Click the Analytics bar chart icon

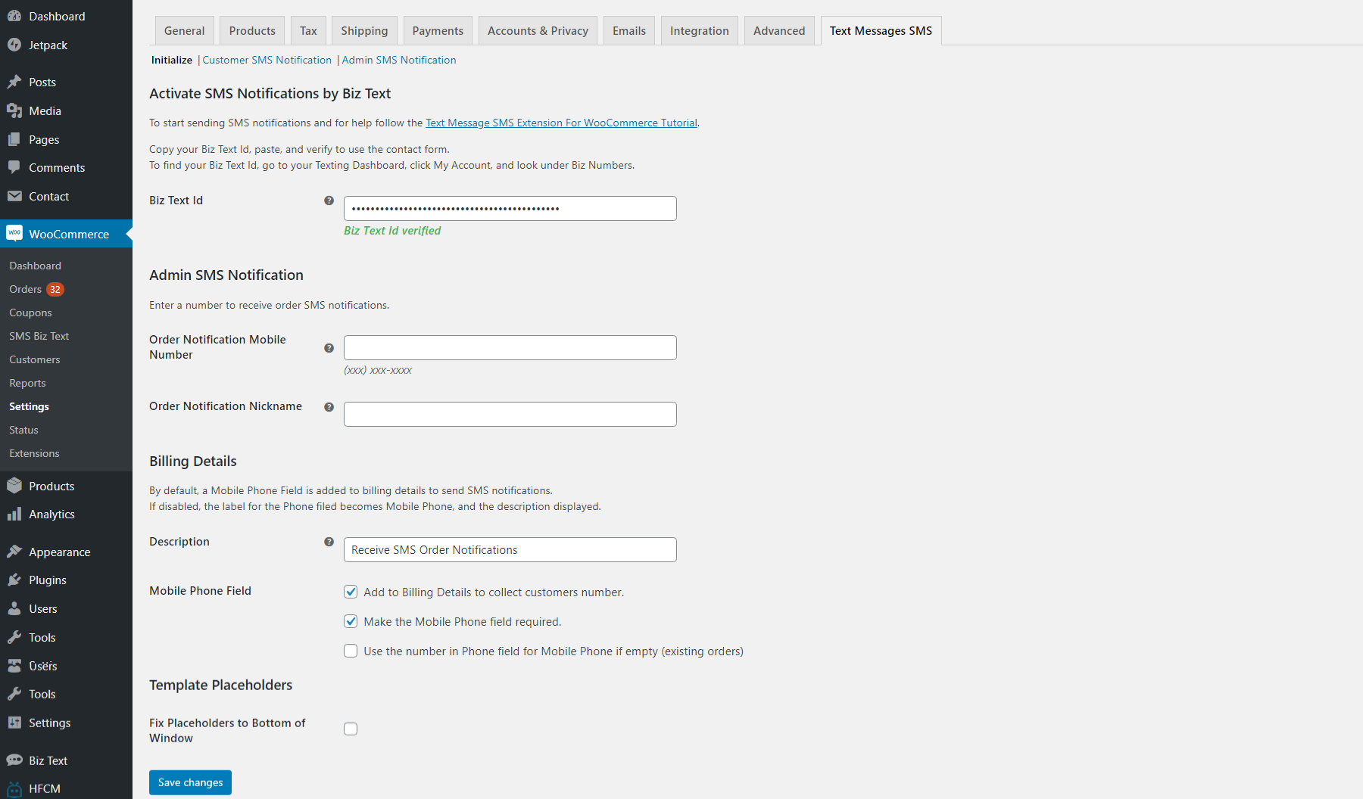(x=14, y=514)
